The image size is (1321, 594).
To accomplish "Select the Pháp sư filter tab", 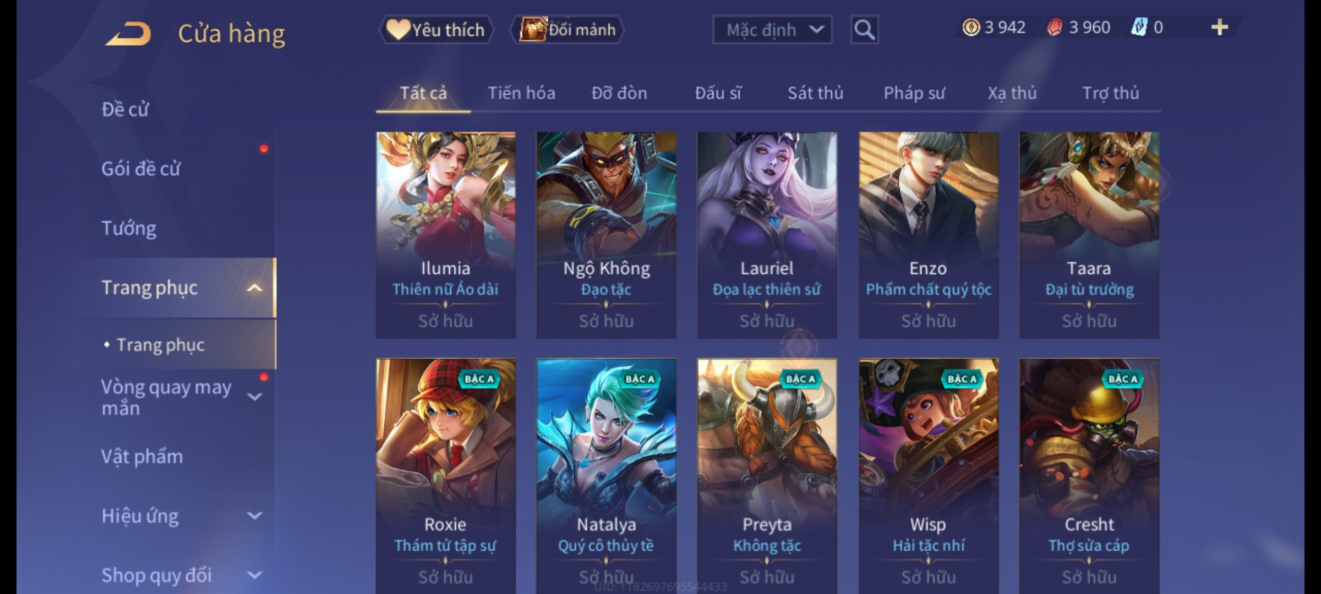I will [914, 93].
